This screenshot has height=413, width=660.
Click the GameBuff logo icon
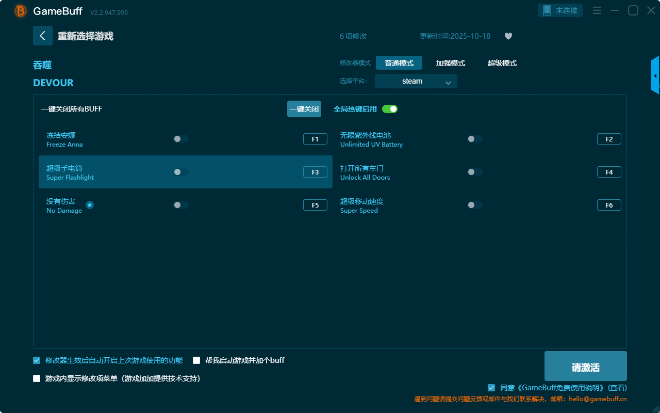[x=21, y=11]
